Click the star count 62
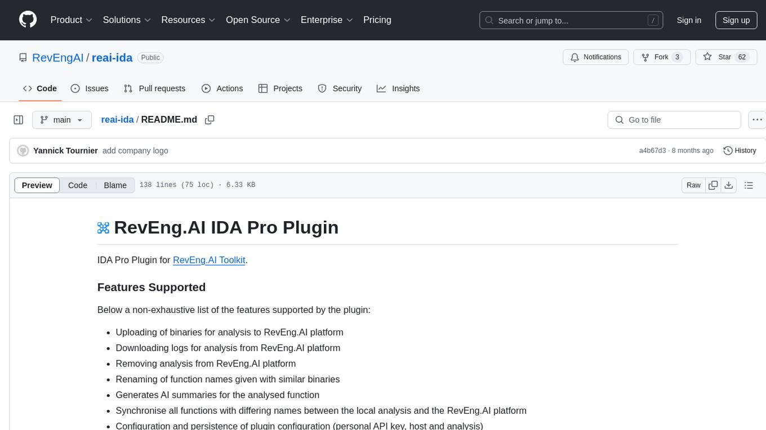The height and width of the screenshot is (430, 766). click(742, 57)
